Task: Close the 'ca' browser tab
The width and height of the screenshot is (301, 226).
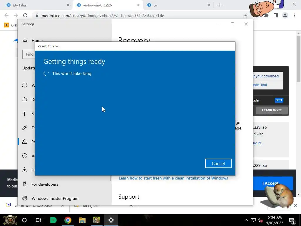Action: (209, 5)
